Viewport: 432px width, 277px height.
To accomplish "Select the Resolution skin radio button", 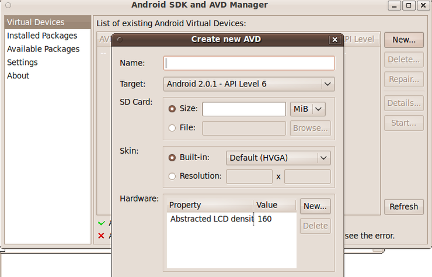I will click(x=172, y=176).
